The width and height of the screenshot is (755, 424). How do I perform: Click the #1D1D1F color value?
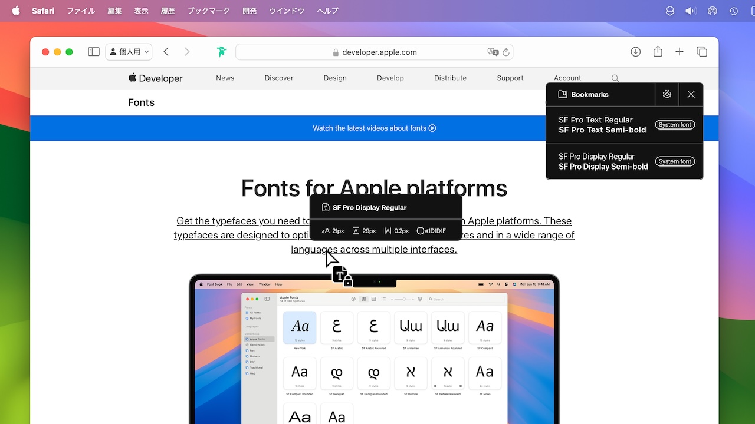click(x=431, y=231)
